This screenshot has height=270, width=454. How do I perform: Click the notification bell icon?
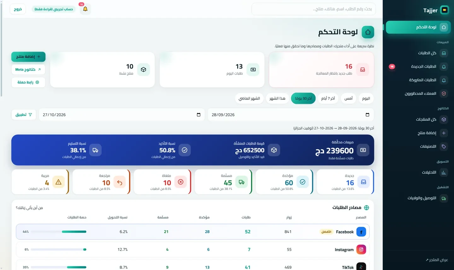[85, 9]
